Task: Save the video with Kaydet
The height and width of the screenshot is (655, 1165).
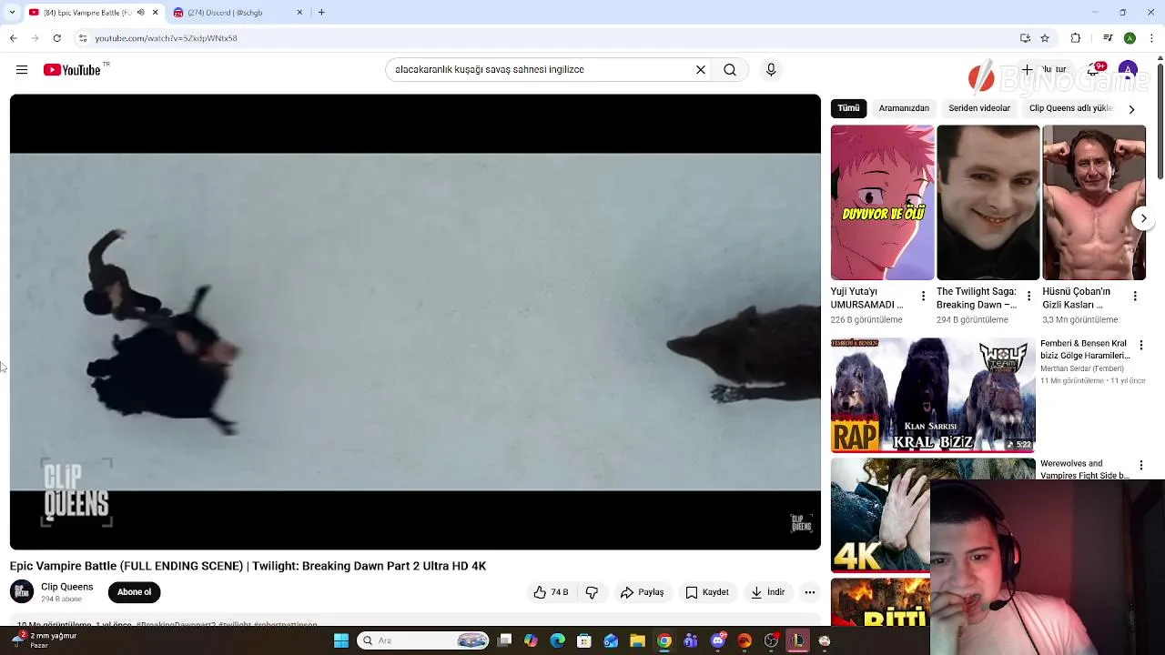Action: point(707,592)
